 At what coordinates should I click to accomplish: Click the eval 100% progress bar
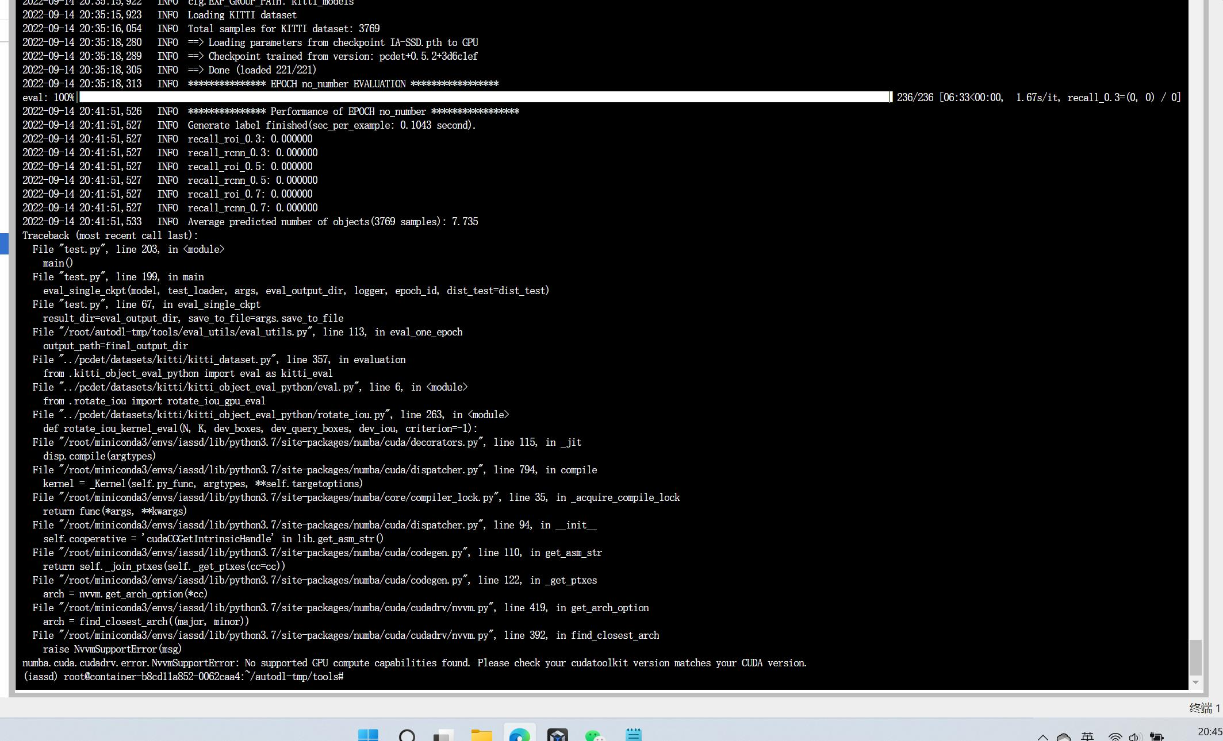485,97
